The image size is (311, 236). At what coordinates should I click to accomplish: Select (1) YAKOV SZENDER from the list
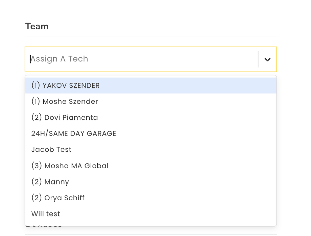tap(66, 86)
